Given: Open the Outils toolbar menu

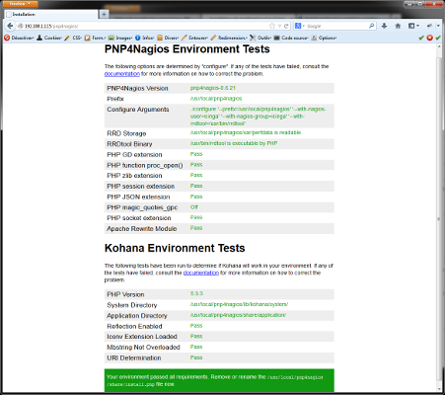Looking at the screenshot, I should point(260,38).
